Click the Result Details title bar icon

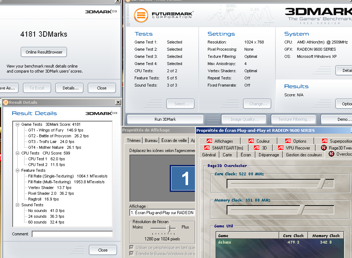coord(6,102)
